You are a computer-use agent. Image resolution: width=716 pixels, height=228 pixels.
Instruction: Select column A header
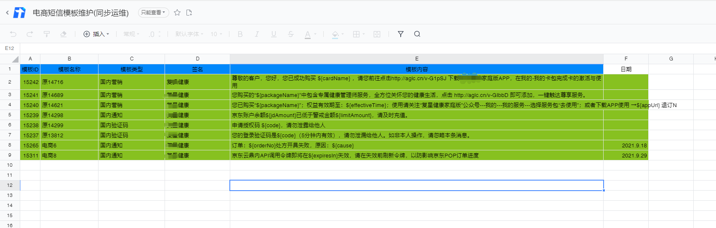point(30,59)
